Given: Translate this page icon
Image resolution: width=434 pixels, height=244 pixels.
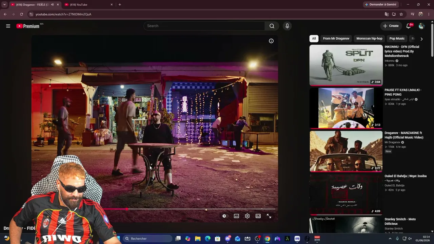Looking at the screenshot, I should point(387,14).
